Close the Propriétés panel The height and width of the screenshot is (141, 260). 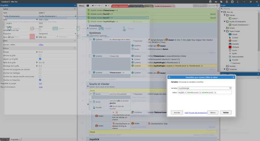(x=75, y=5)
